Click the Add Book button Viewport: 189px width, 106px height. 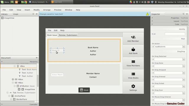(x=133, y=51)
